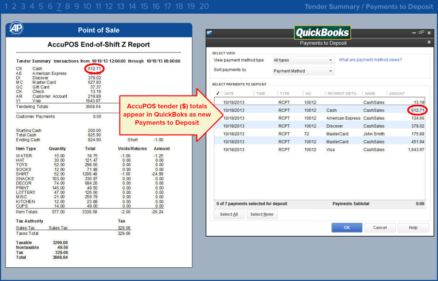Close the Payments to Deposit dialog
This screenshot has height=281, width=438.
click(429, 42)
